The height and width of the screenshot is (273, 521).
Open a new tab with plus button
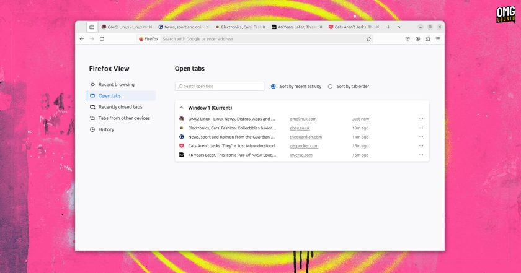pyautogui.click(x=388, y=27)
